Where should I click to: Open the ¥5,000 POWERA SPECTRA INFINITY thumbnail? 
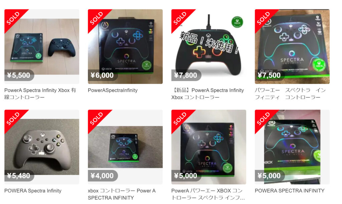292,147
